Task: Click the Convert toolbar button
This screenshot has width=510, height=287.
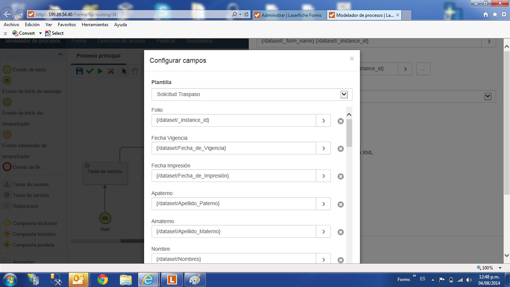Action: 24,33
